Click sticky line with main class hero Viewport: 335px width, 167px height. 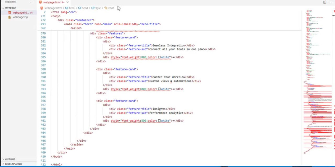click(112, 24)
